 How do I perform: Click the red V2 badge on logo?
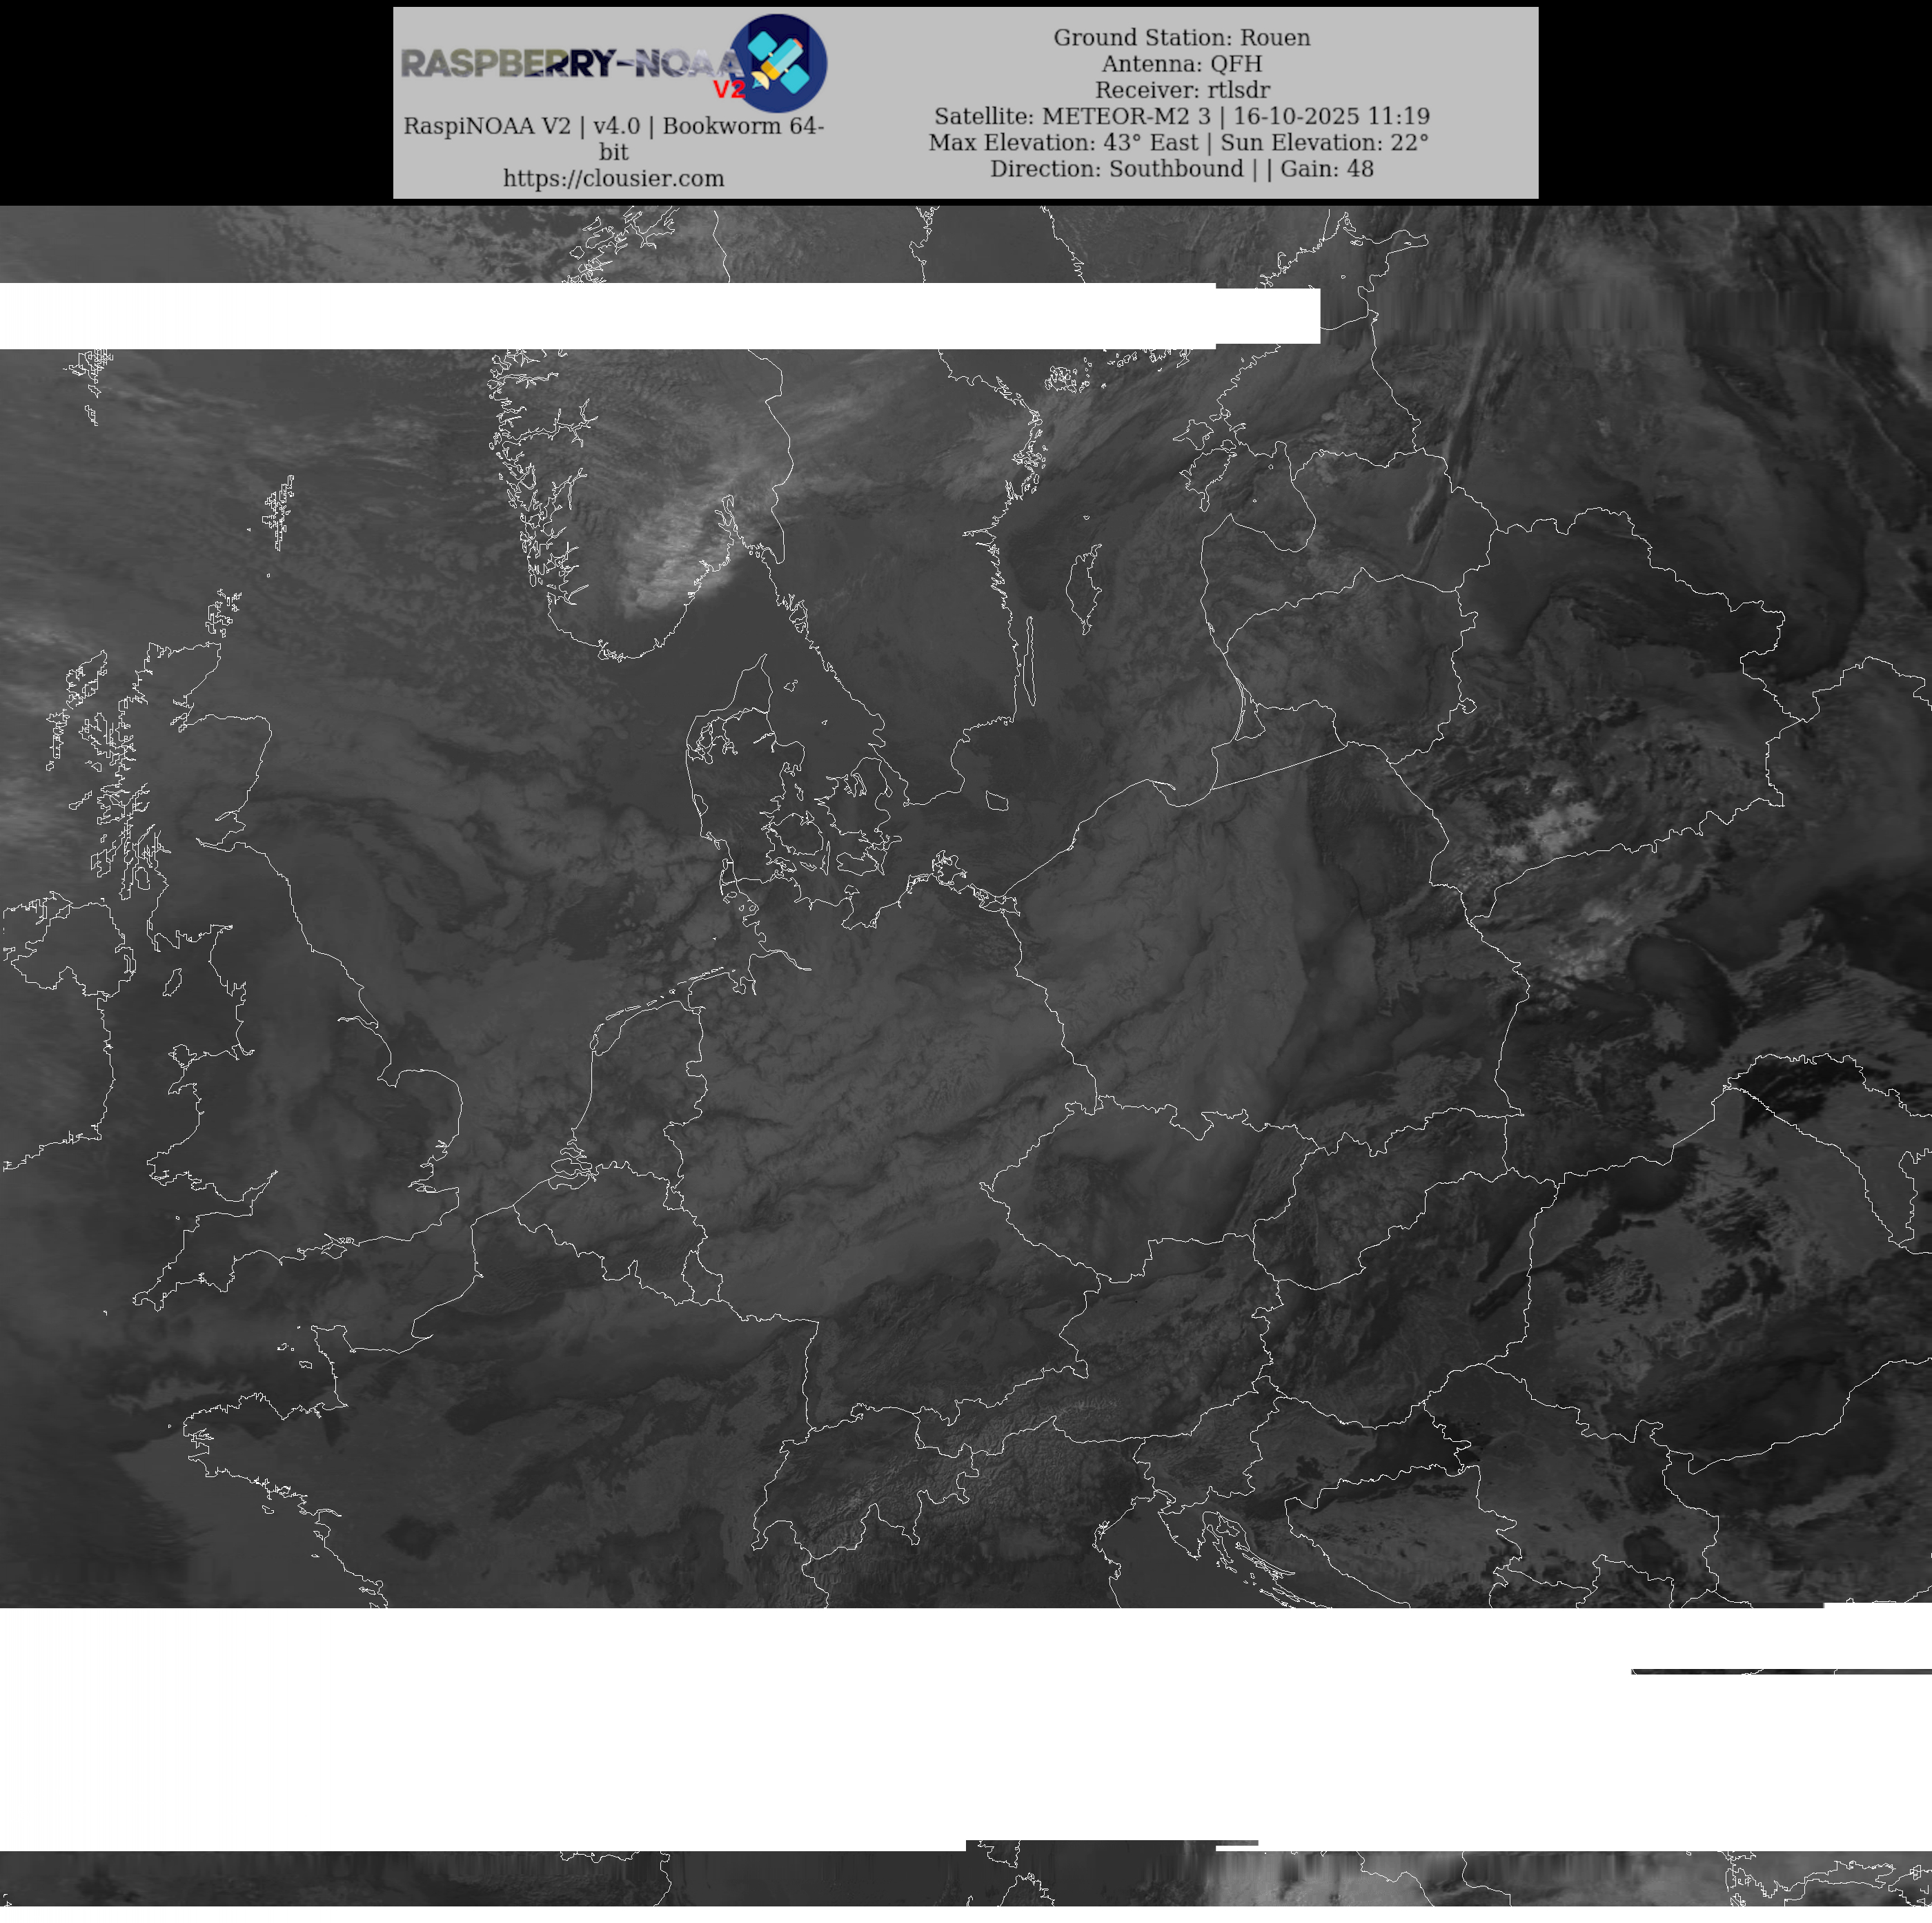tap(729, 89)
